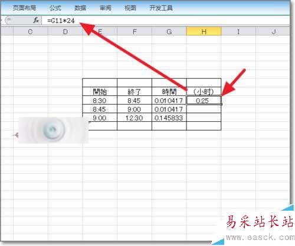Image resolution: width=295 pixels, height=246 pixels.
Task: Select column D header
Action: 65,31
